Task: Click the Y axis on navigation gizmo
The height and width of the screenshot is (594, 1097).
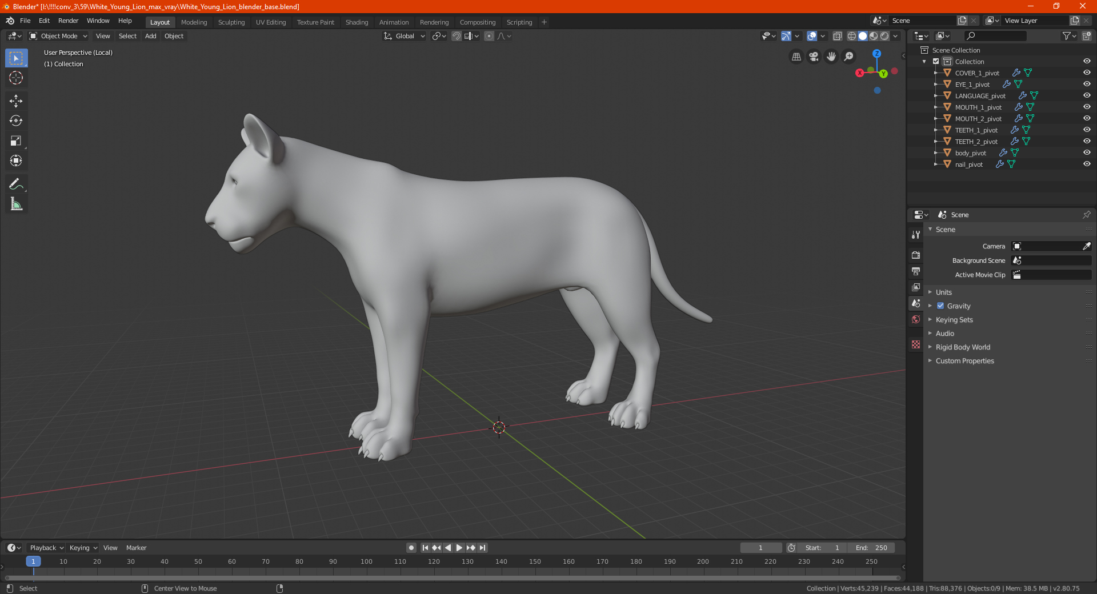Action: click(884, 74)
